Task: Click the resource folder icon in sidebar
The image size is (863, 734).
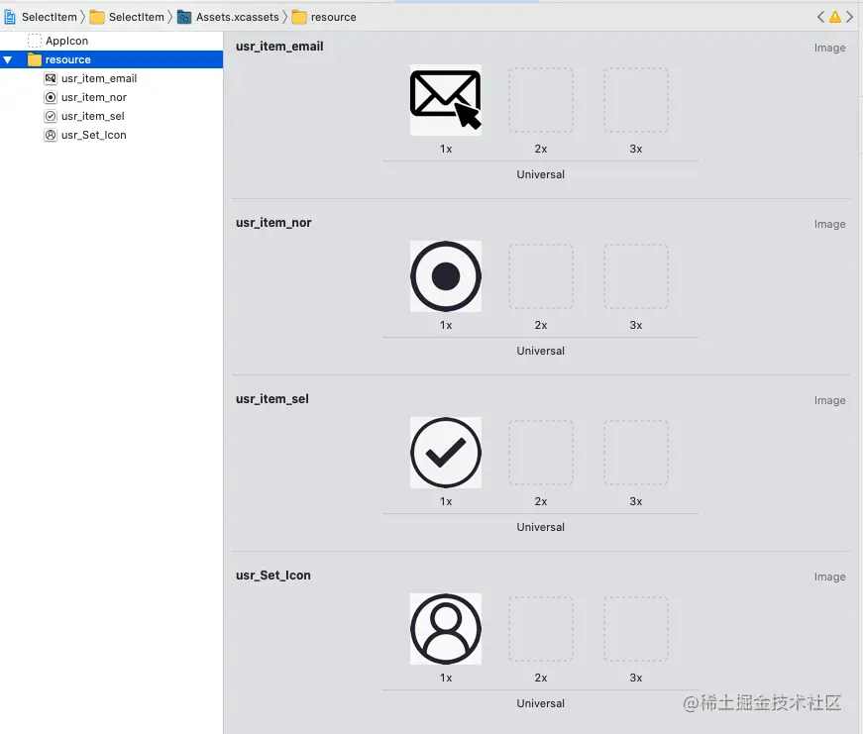Action: point(35,59)
